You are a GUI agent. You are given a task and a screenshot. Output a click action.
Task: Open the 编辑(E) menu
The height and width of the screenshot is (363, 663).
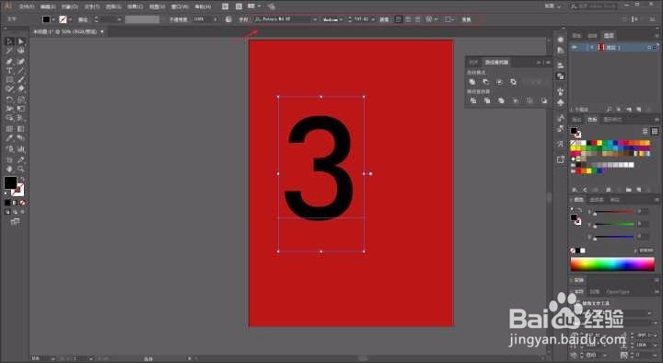click(47, 6)
